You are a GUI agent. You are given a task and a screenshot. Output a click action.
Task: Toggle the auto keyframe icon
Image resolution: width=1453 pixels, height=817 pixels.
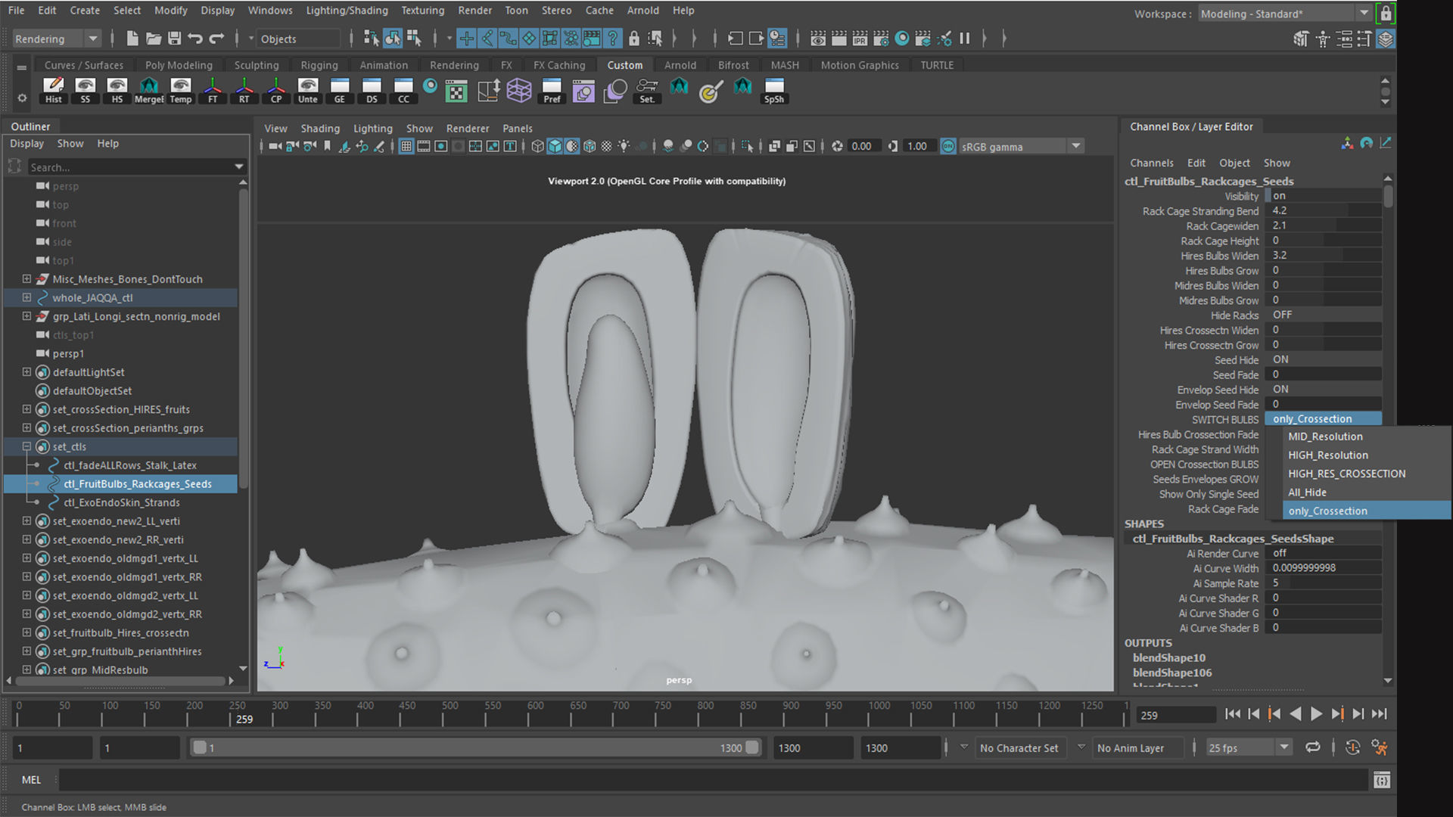pyautogui.click(x=1352, y=747)
